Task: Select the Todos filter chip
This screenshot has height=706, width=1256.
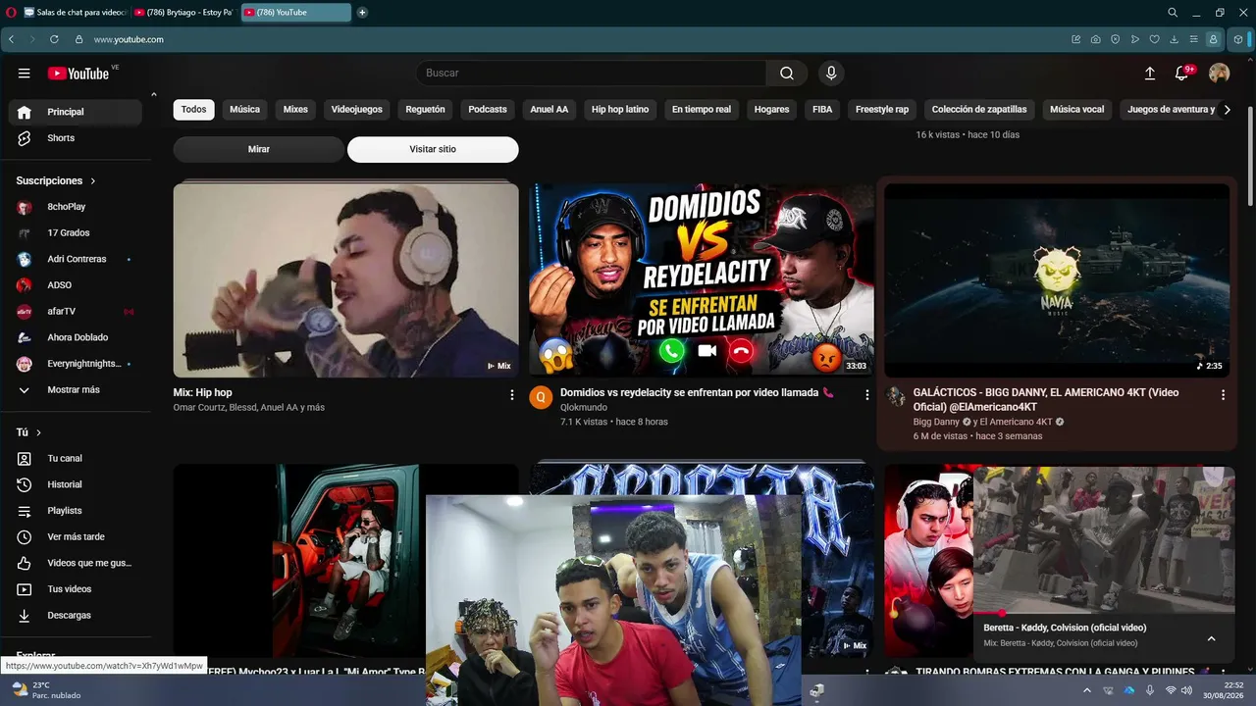Action: (194, 110)
